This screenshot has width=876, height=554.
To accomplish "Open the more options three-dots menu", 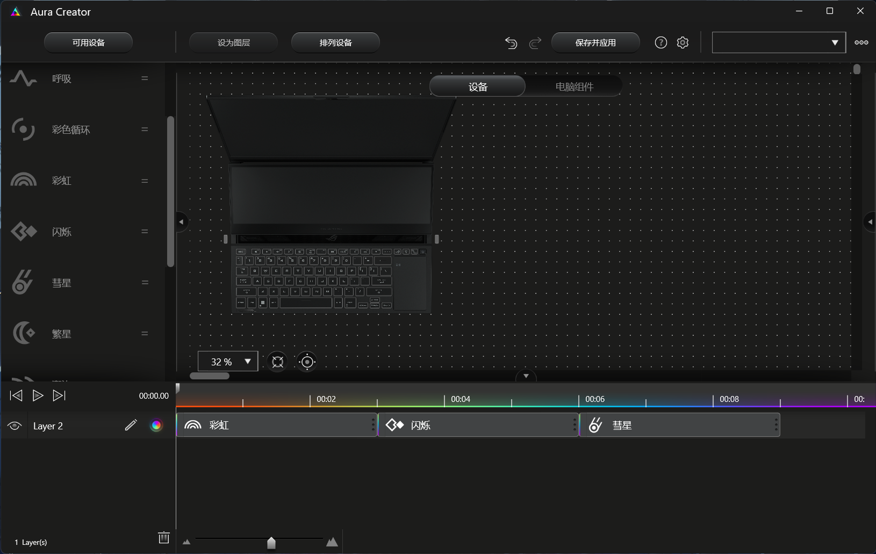I will point(861,42).
